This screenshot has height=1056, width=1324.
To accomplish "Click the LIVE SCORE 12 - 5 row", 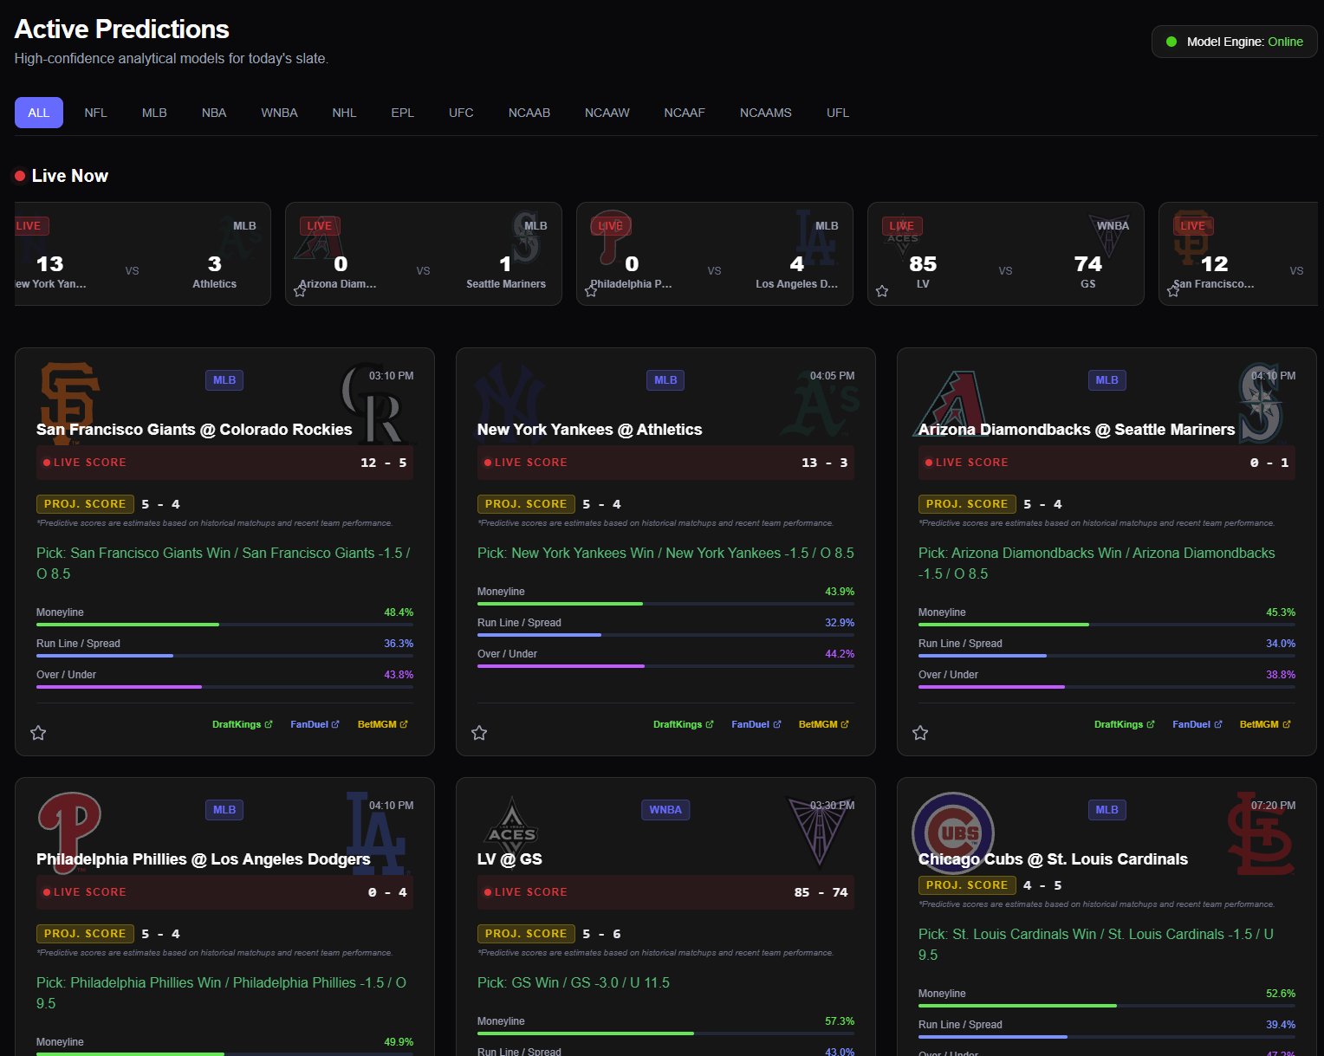I will (x=224, y=463).
